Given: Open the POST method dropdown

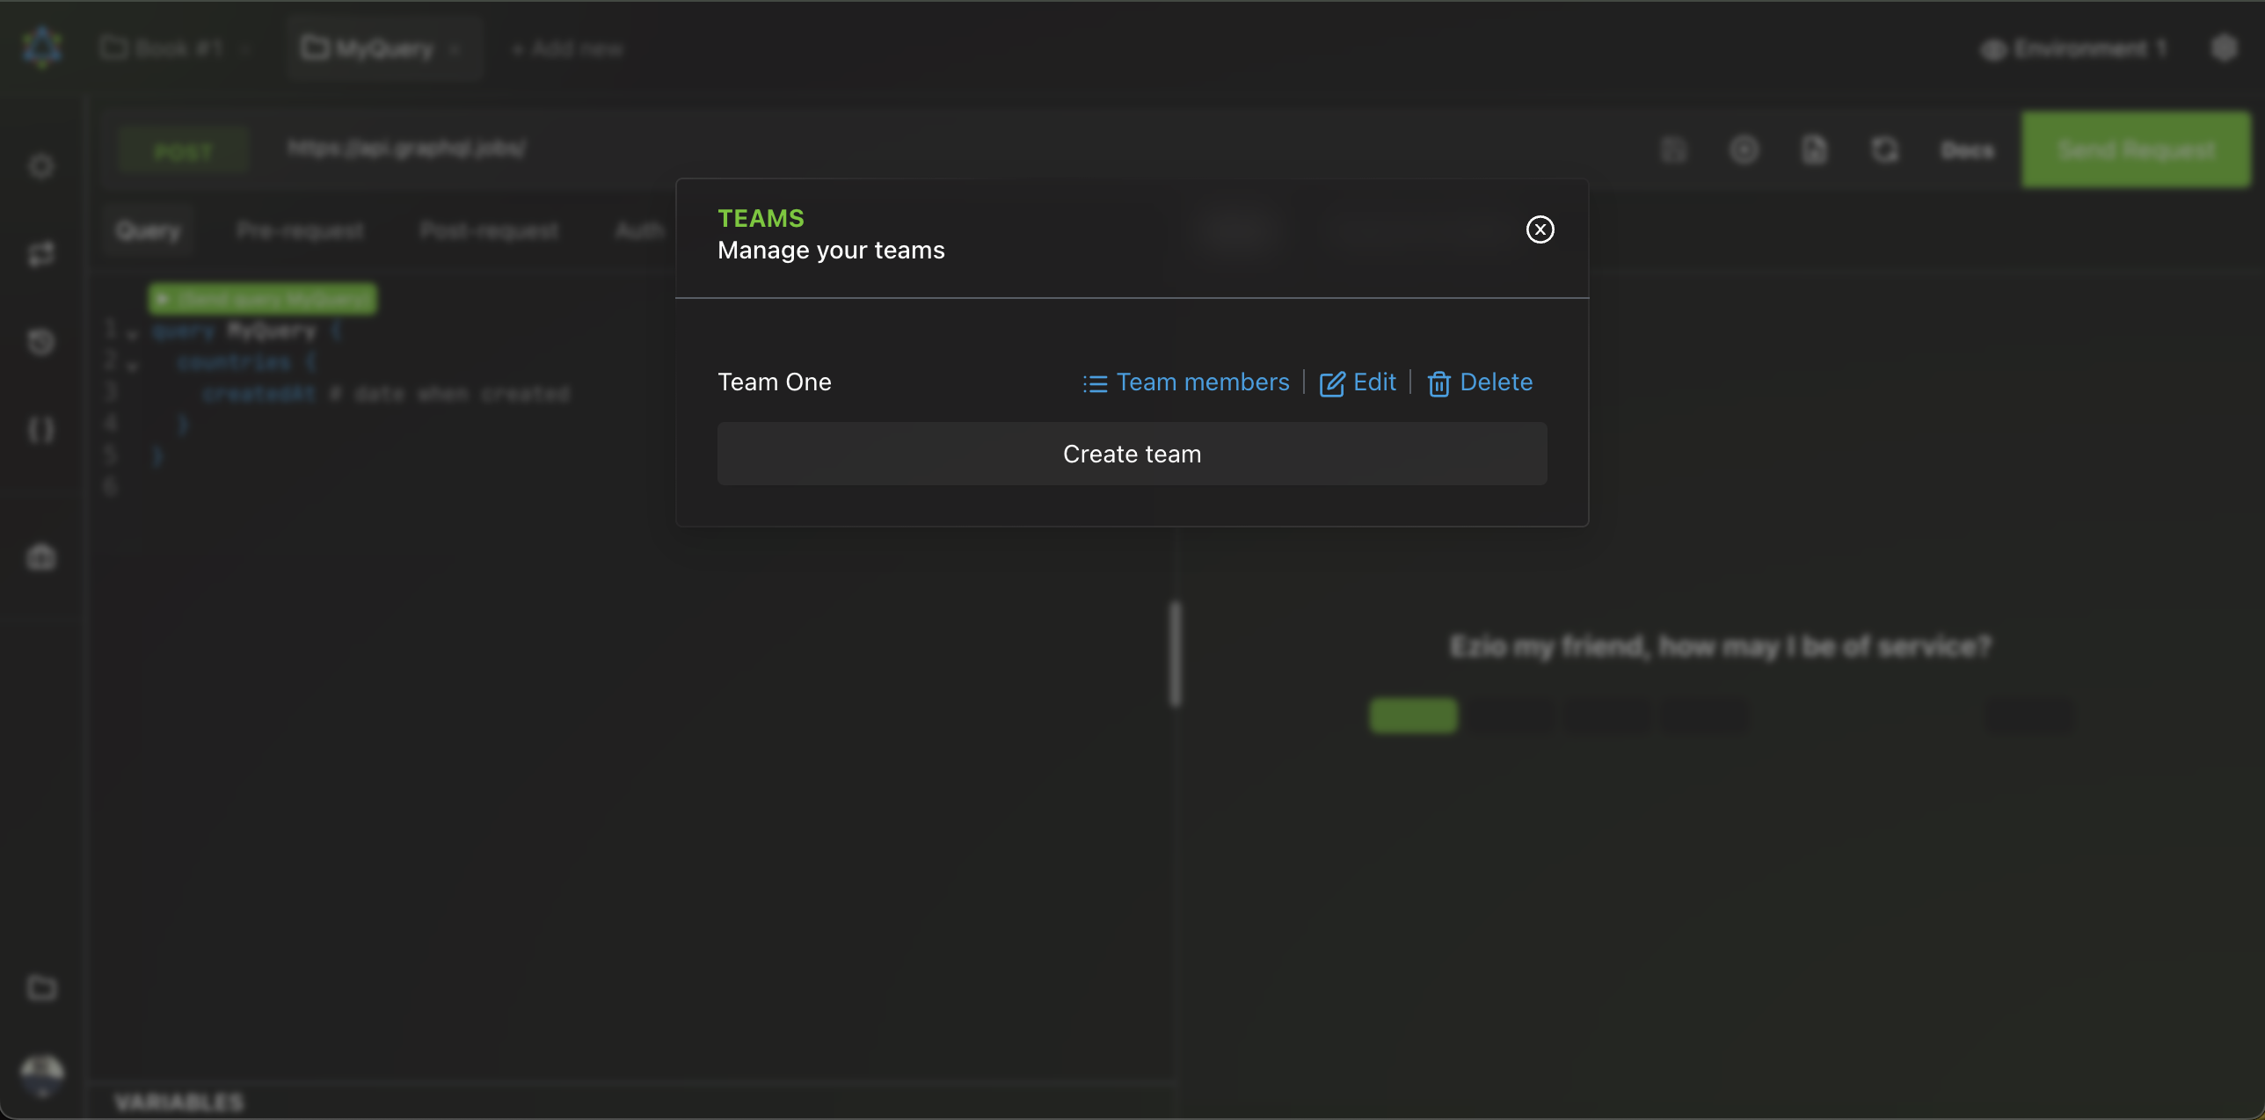Looking at the screenshot, I should tap(183, 151).
